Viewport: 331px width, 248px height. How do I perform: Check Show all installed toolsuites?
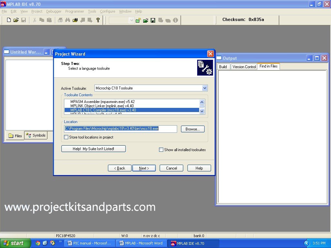coord(161,150)
